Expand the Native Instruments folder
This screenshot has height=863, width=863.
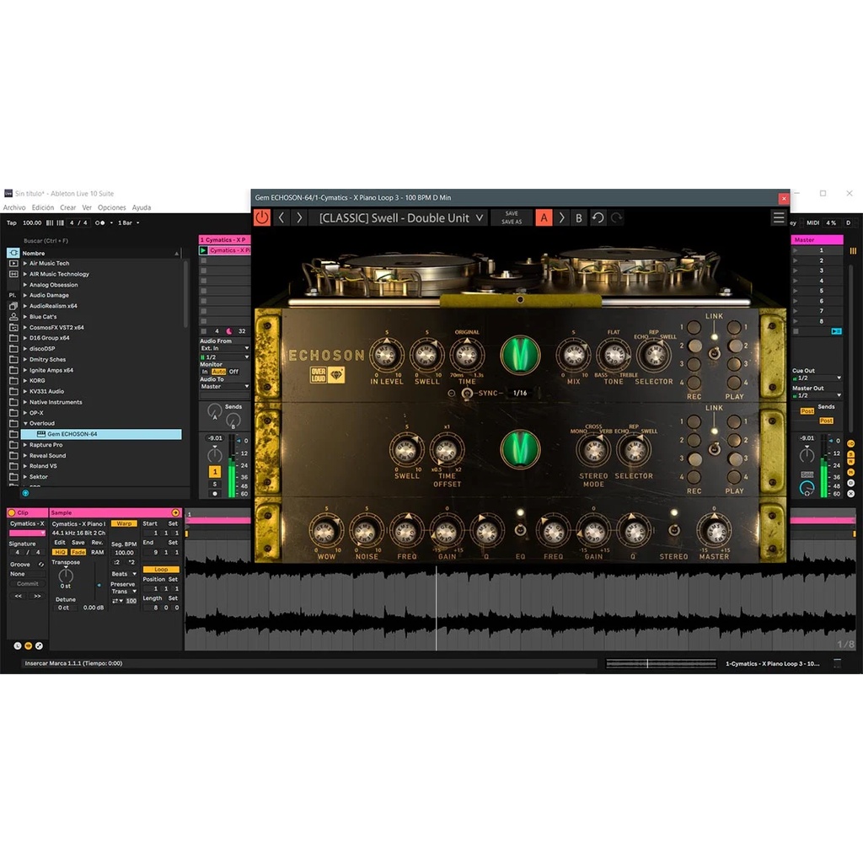[25, 402]
